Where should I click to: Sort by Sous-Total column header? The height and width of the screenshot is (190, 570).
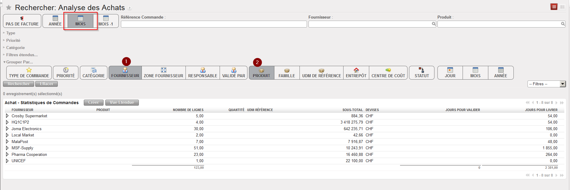pyautogui.click(x=352, y=110)
